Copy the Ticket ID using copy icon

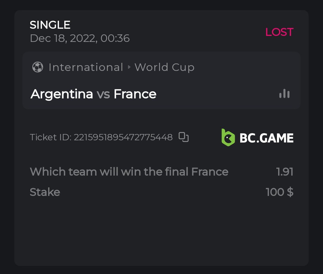[184, 137]
